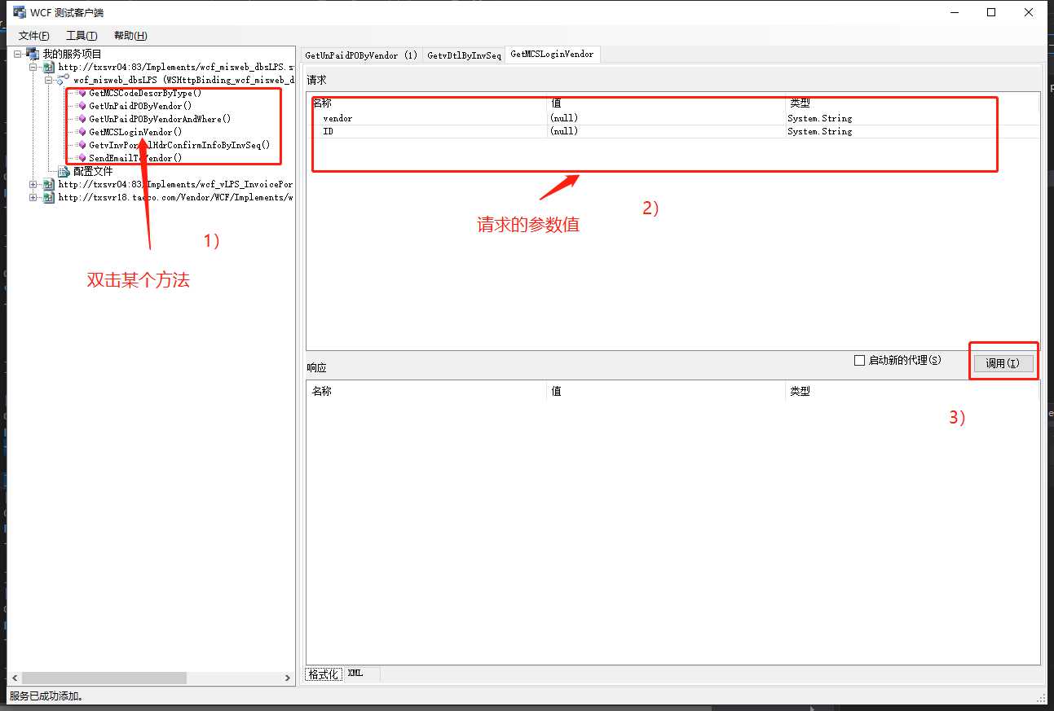Image resolution: width=1054 pixels, height=711 pixels.
Task: Click the tree horizontal scrollbar left arrow
Action: (15, 678)
